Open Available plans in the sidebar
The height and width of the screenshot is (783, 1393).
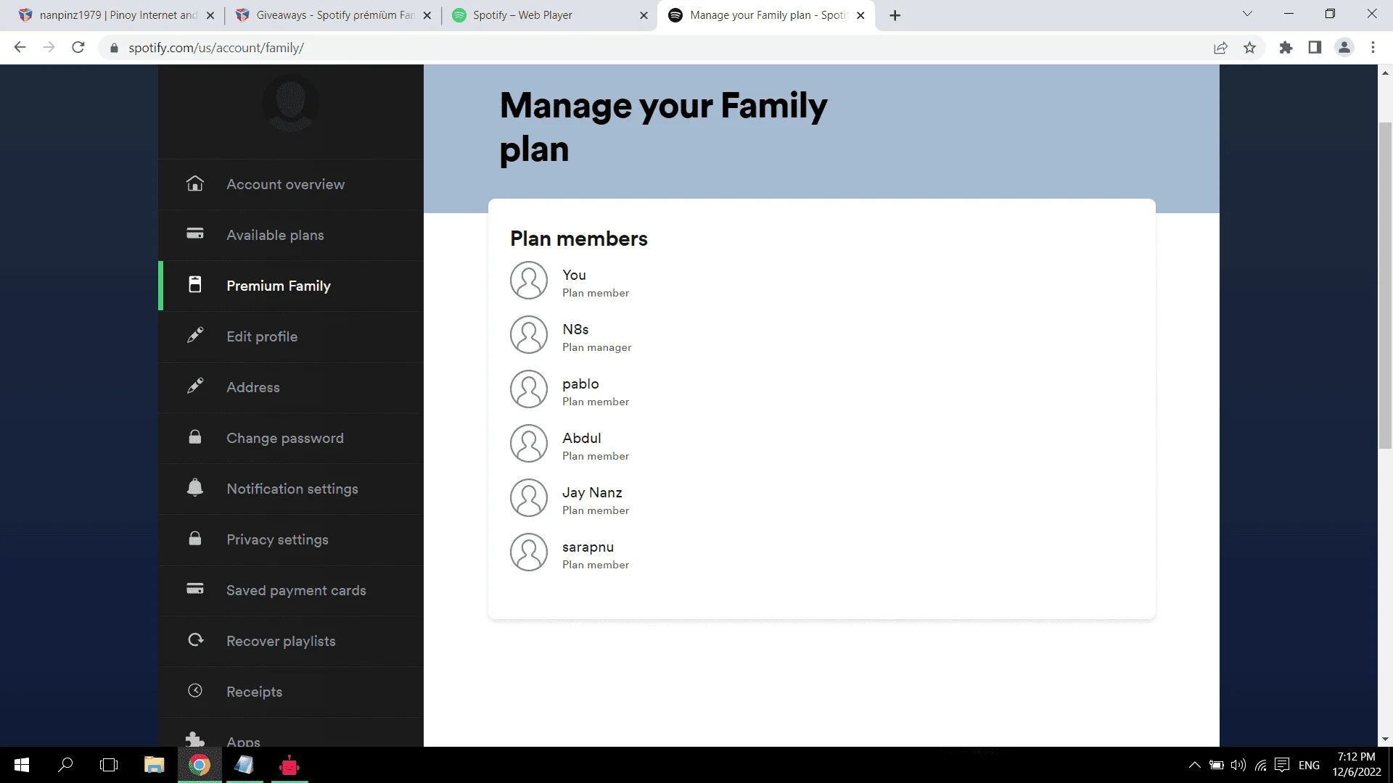click(x=291, y=235)
